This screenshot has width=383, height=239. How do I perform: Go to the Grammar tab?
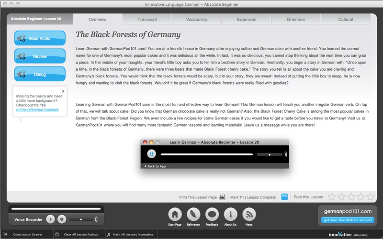point(296,19)
